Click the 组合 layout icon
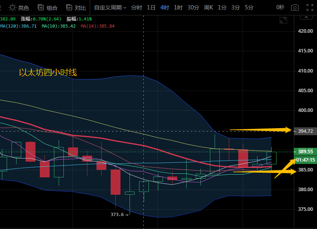This screenshot has width=317, height=229. click(47, 7)
